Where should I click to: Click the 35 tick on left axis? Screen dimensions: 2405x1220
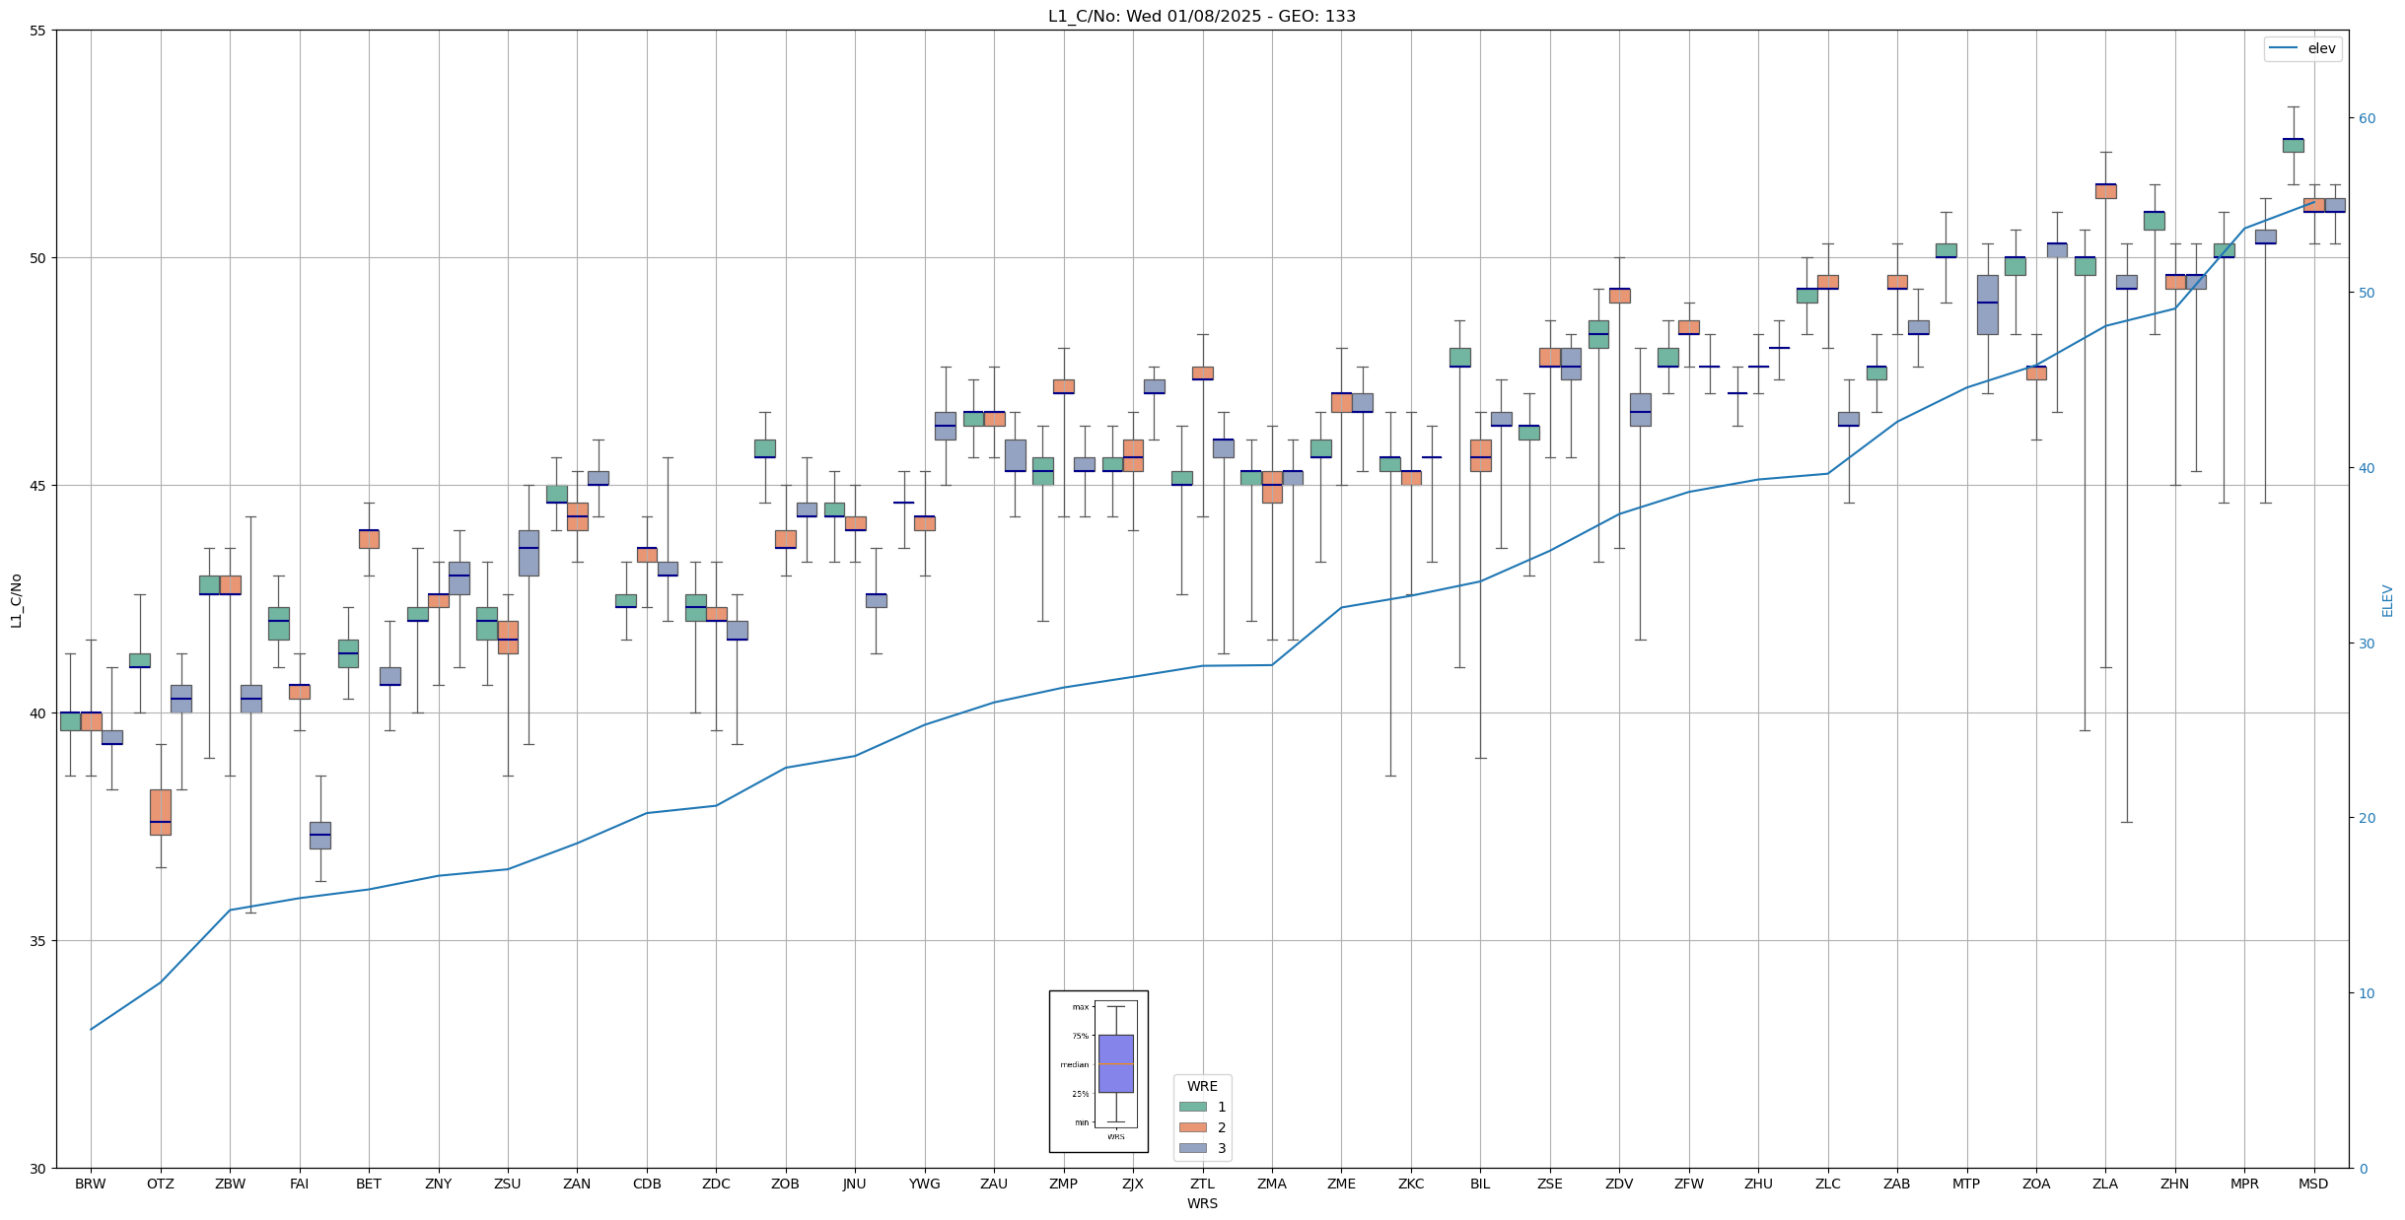point(38,941)
